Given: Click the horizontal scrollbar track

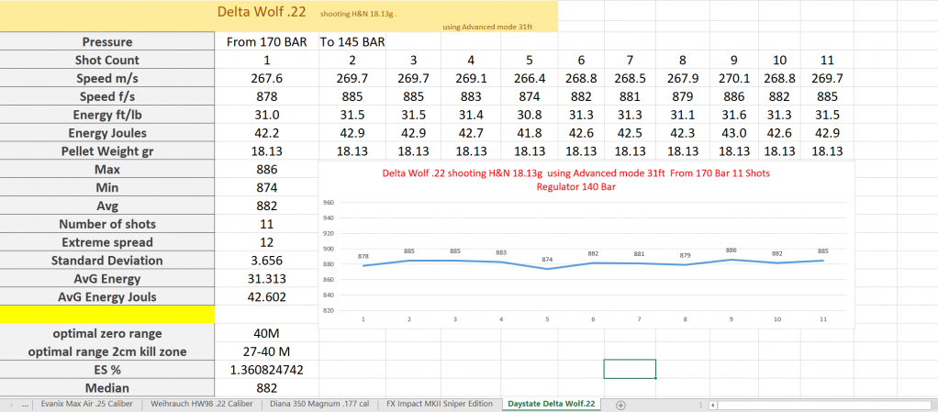Looking at the screenshot, I should (x=825, y=405).
